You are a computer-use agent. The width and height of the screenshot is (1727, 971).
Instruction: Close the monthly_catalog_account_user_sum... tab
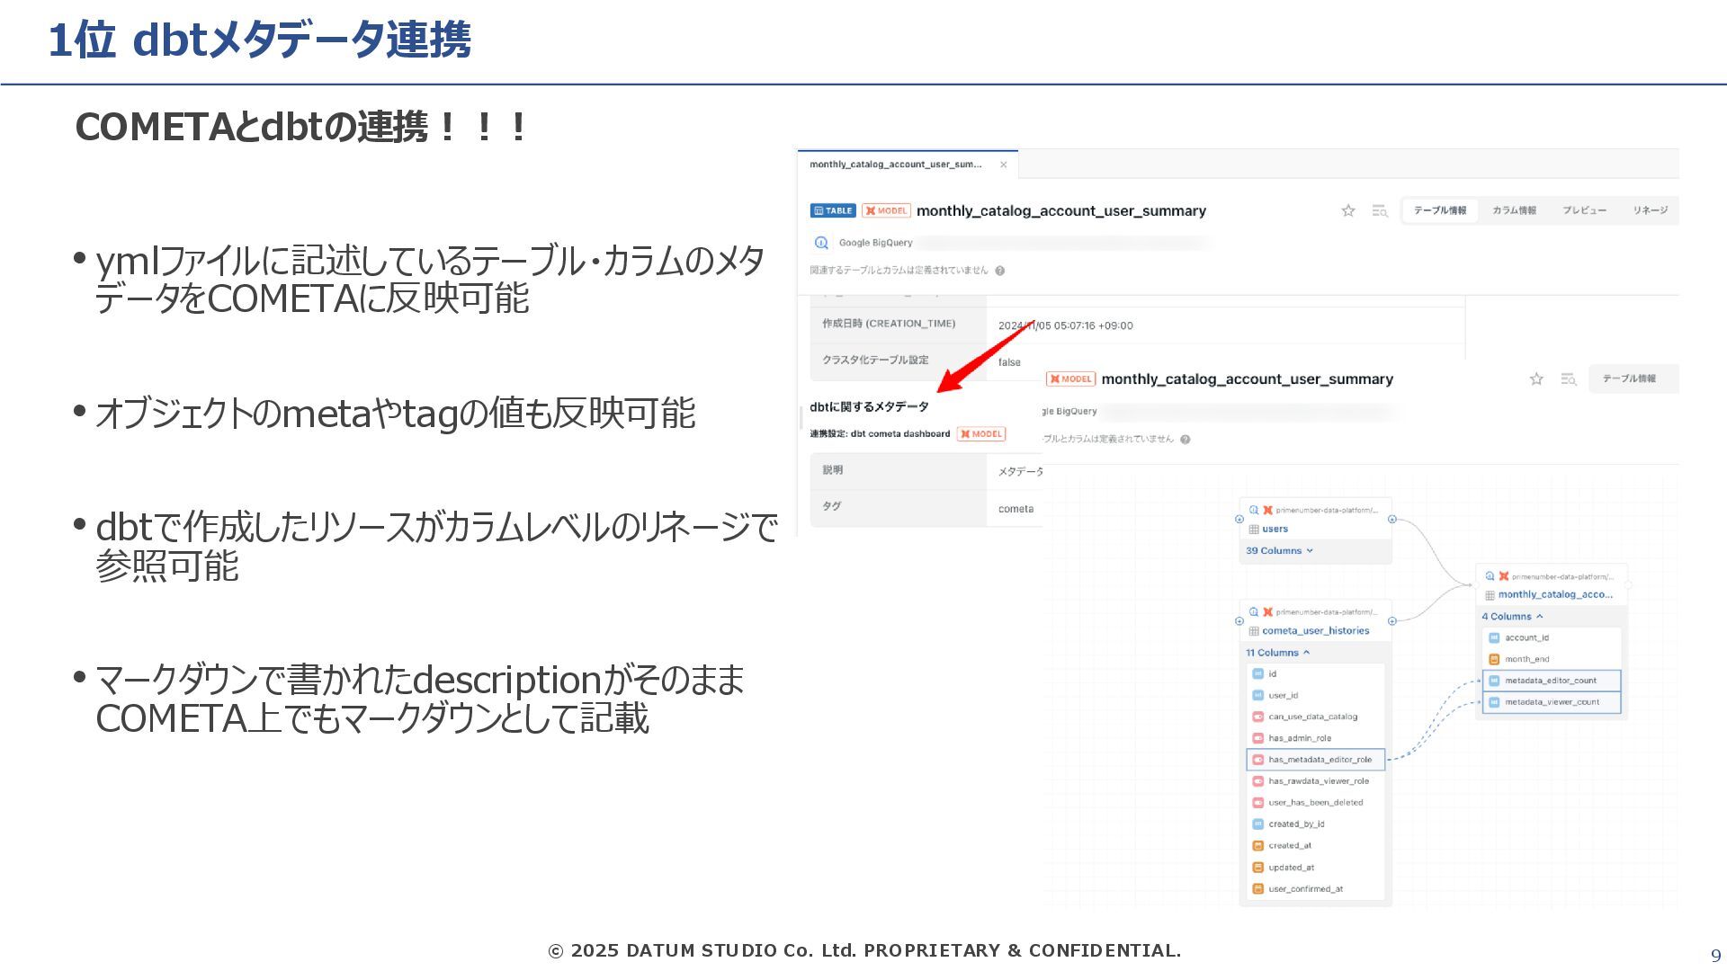1004,165
